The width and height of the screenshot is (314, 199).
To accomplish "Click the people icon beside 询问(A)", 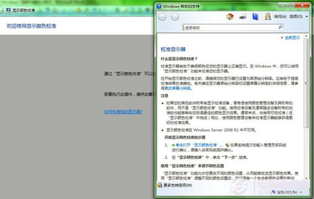I will (x=268, y=16).
